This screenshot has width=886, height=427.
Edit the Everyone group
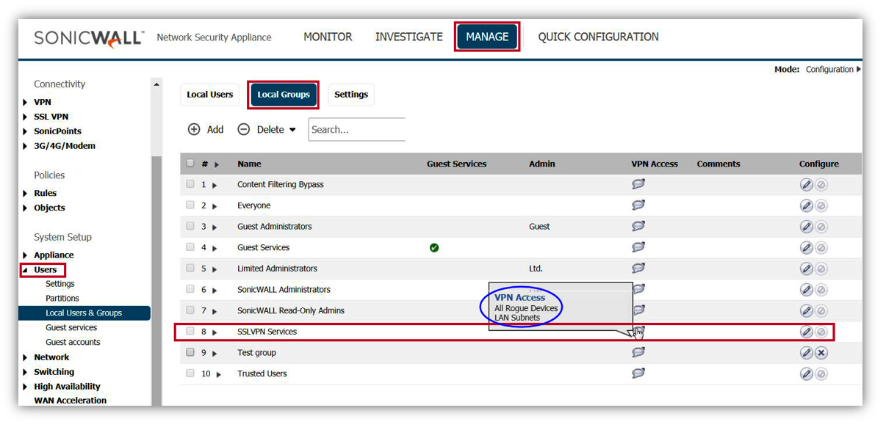(806, 206)
